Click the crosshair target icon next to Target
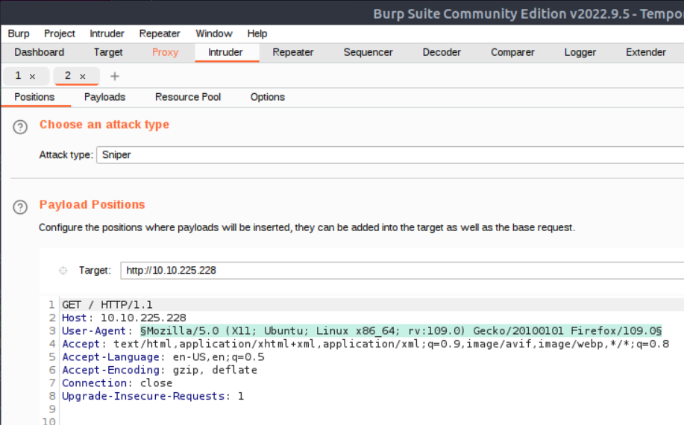The image size is (684, 425). (63, 271)
